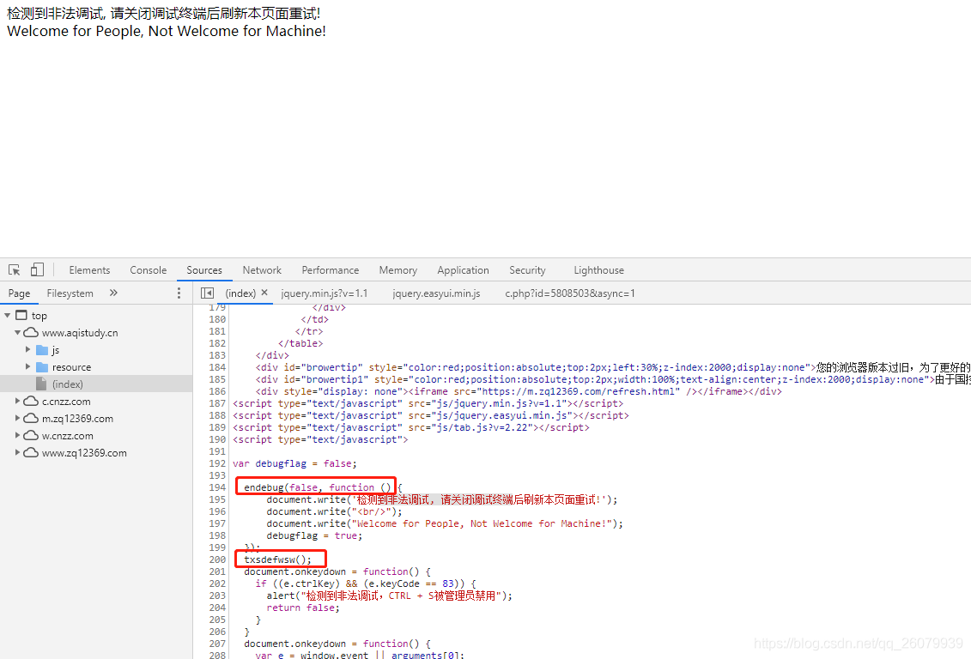The height and width of the screenshot is (659, 971).
Task: Collapse the www.aqistudy.cn domain node
Action: point(17,332)
